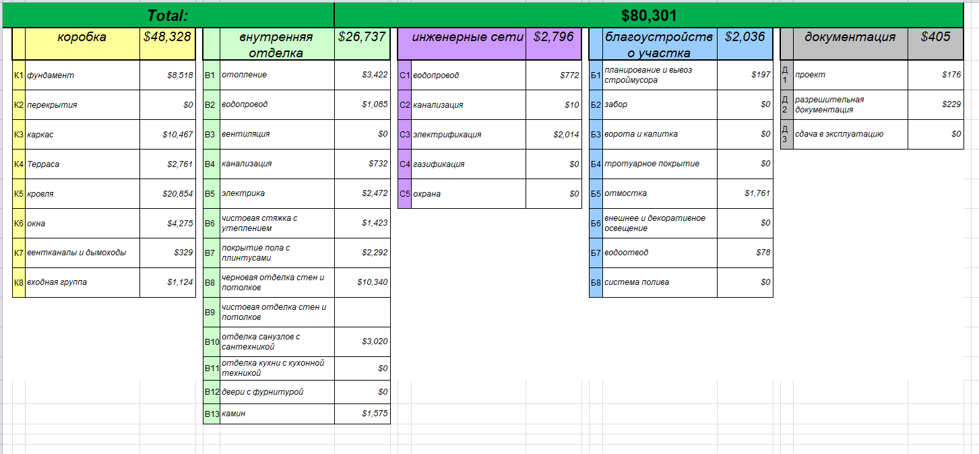This screenshot has height=454, width=979.
Task: Select the purple 'инженерные сети' header
Action: click(x=468, y=44)
